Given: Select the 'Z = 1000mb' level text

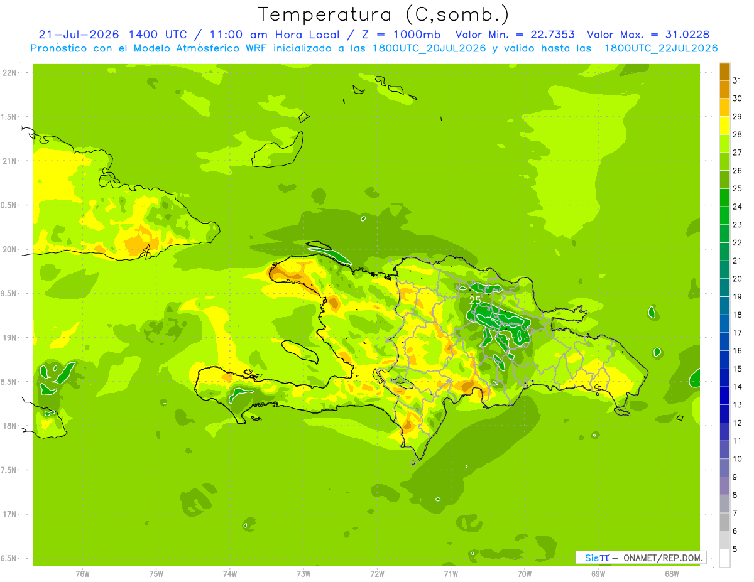Looking at the screenshot, I should click(x=401, y=35).
